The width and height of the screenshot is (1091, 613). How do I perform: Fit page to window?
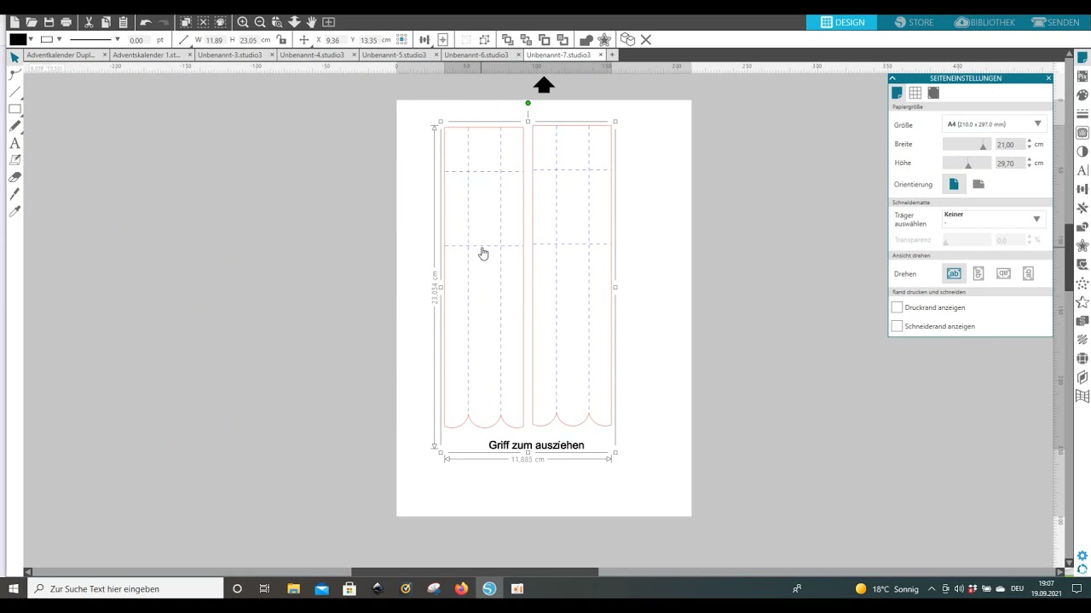pyautogui.click(x=329, y=22)
